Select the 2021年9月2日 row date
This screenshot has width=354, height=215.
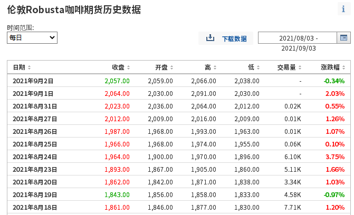click(33, 81)
